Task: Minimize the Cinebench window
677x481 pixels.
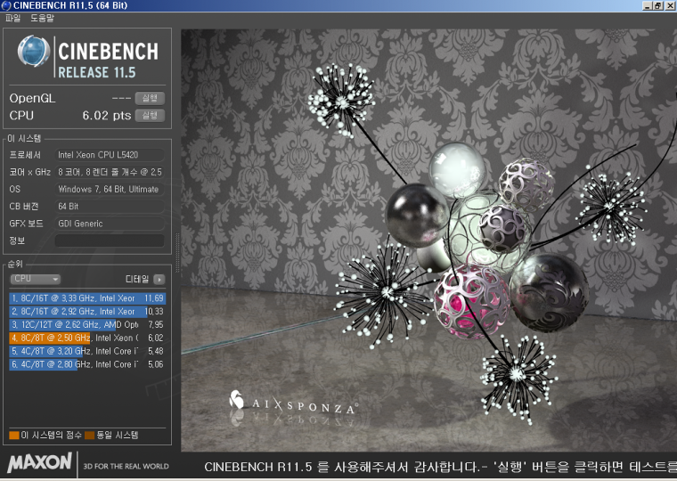Action: pos(648,5)
